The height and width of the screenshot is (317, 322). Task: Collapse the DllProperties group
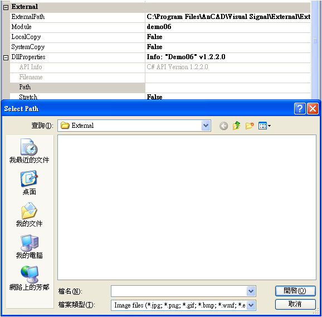6,57
